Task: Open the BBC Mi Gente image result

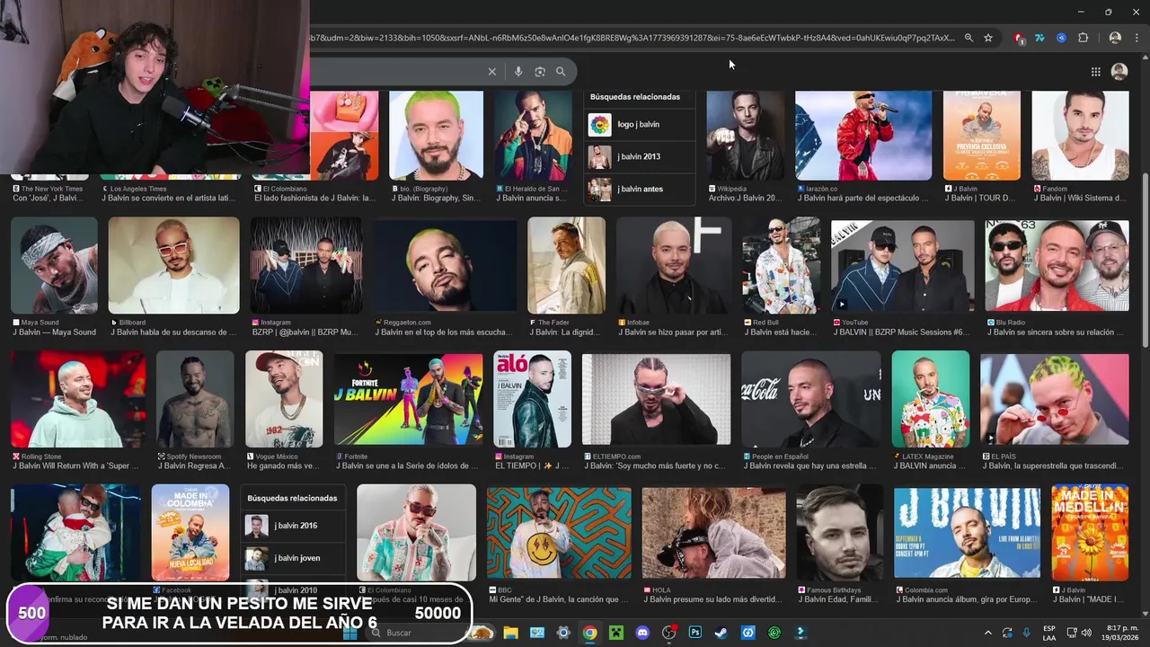Action: [x=559, y=533]
